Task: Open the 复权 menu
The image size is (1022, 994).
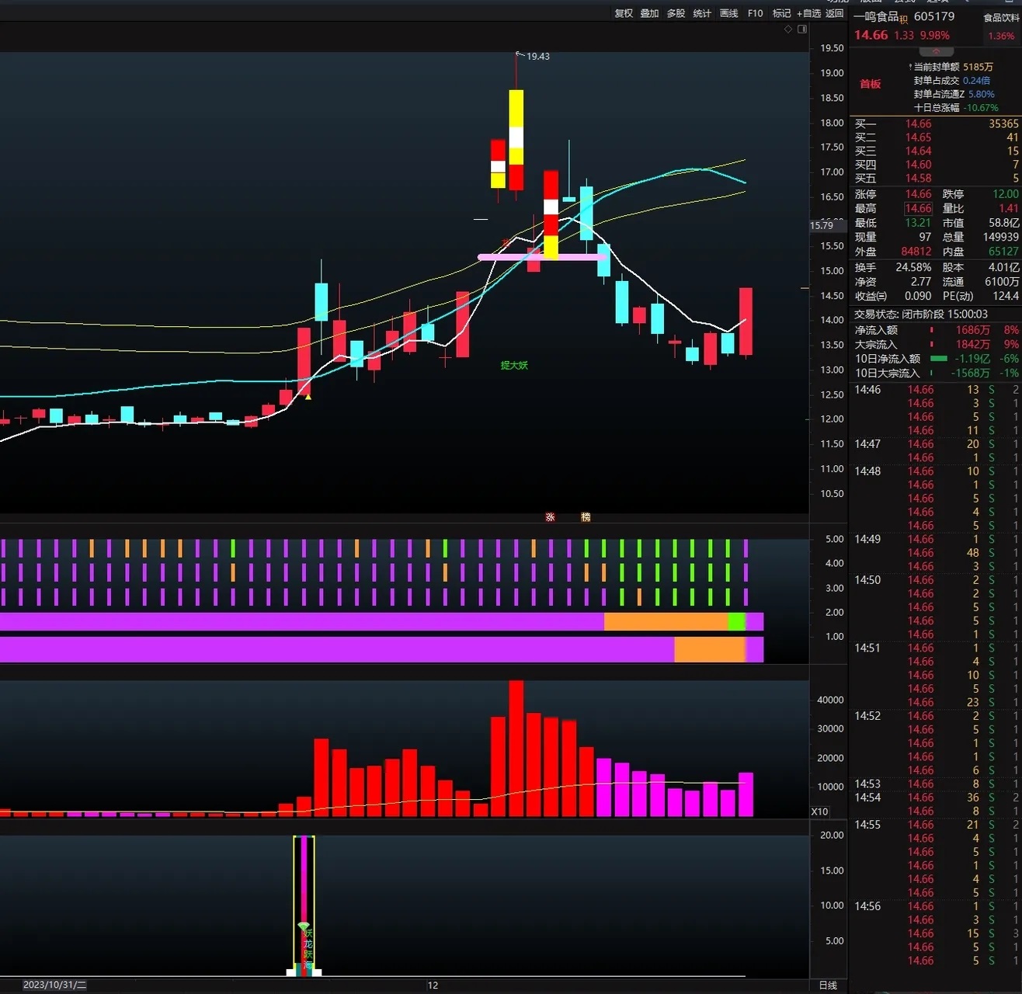Action: 624,13
